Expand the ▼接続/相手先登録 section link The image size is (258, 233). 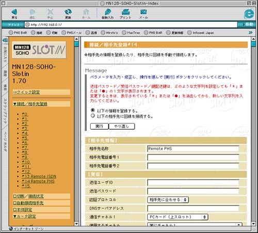point(30,104)
